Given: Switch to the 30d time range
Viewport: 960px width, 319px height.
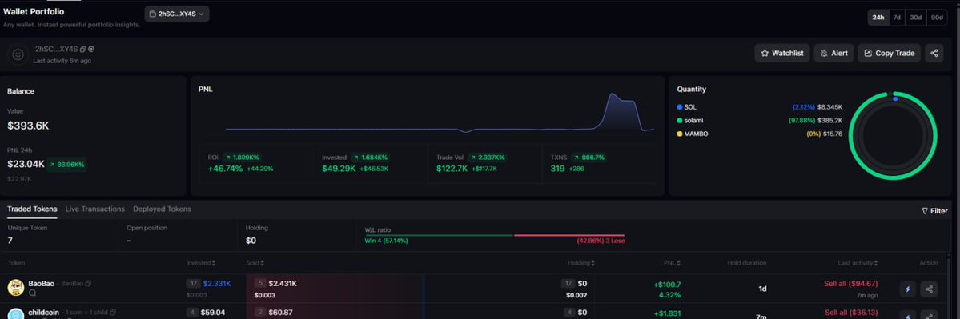Looking at the screenshot, I should pos(915,18).
